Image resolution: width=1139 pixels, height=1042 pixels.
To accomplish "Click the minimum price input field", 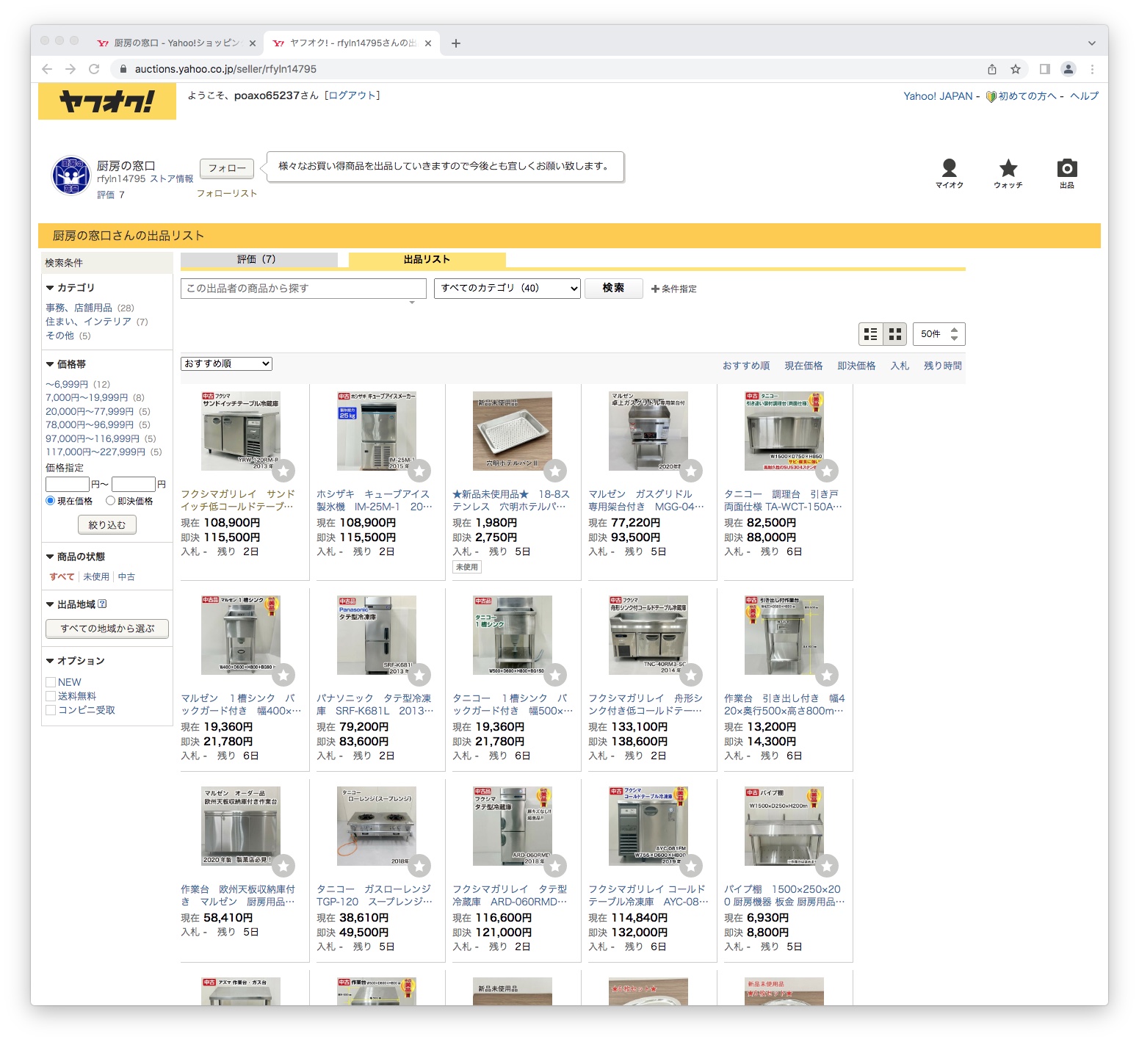I will coord(67,484).
